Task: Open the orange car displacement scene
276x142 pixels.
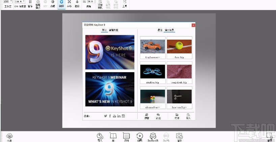Action: [153, 48]
